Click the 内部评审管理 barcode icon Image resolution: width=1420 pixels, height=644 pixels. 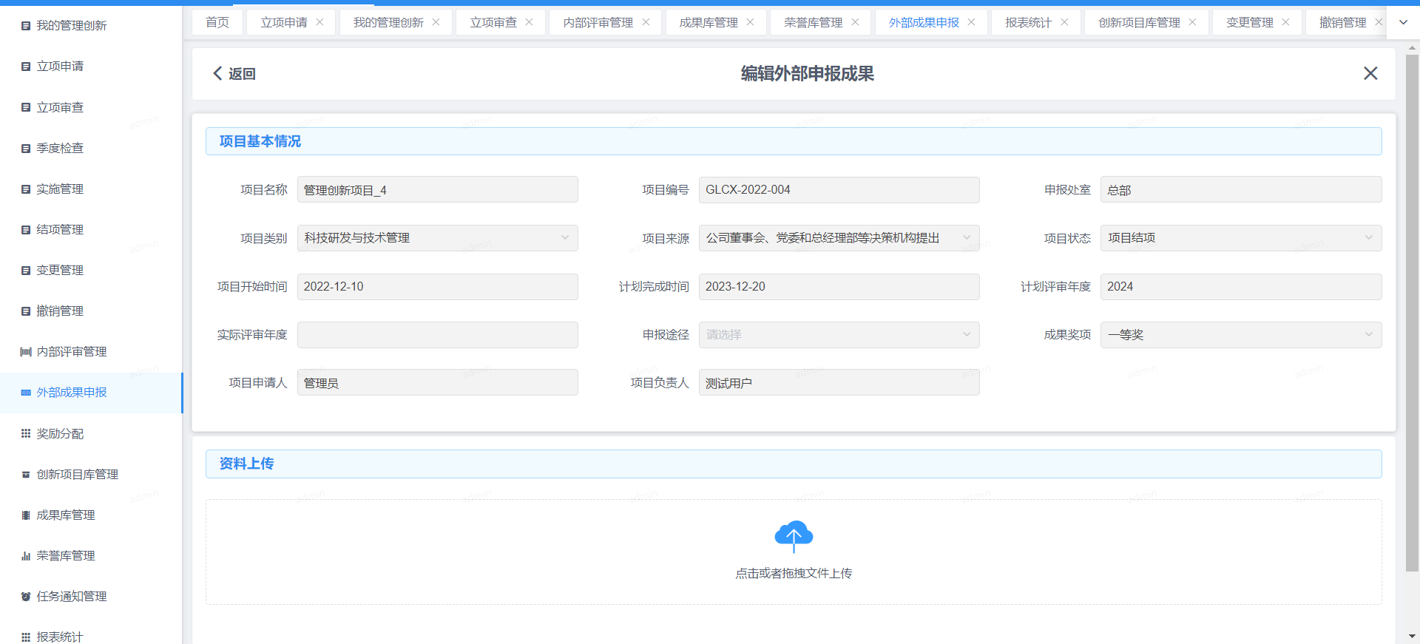click(x=26, y=352)
